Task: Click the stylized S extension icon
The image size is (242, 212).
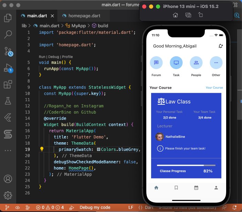Action: pyautogui.click(x=8, y=134)
